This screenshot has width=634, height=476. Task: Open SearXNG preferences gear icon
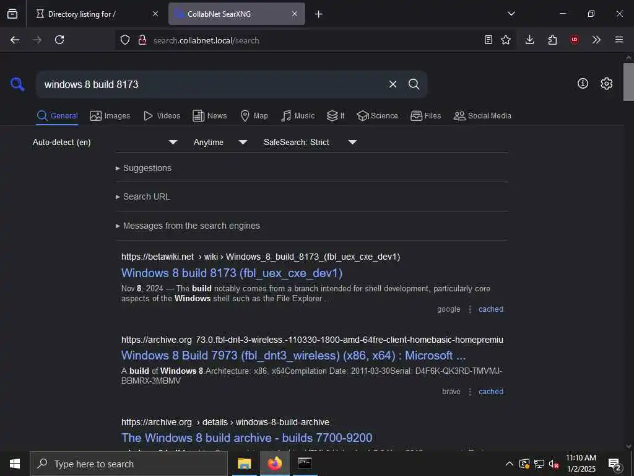607,84
